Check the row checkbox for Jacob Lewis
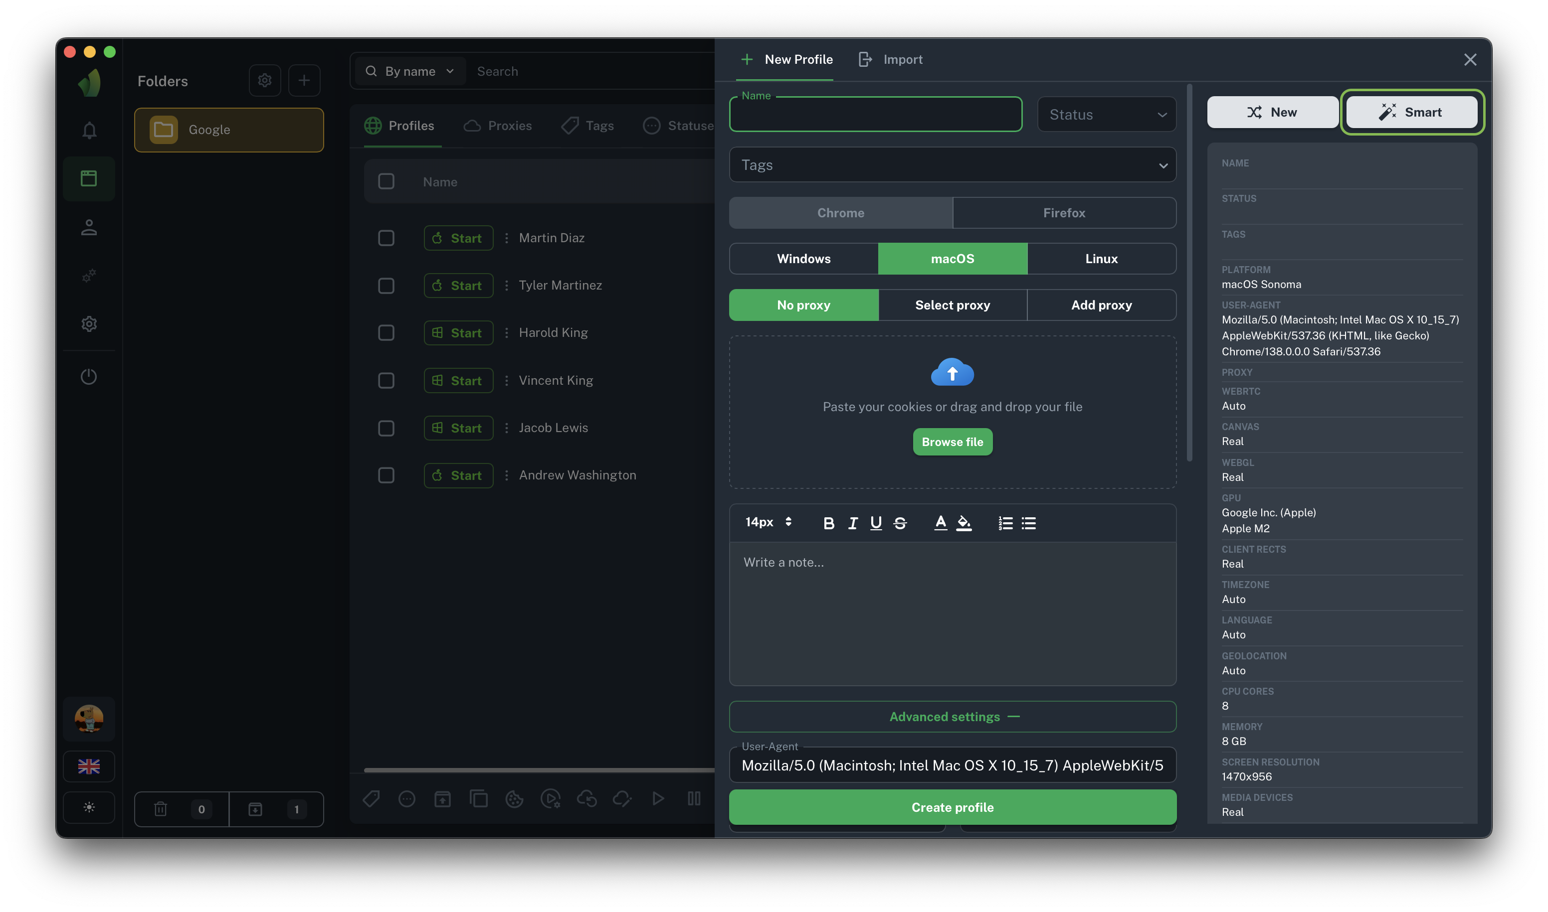Viewport: 1548px width, 912px height. 386,428
